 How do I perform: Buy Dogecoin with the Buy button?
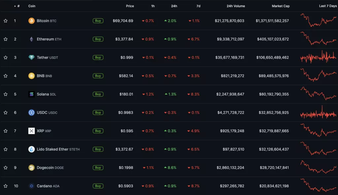click(98, 167)
